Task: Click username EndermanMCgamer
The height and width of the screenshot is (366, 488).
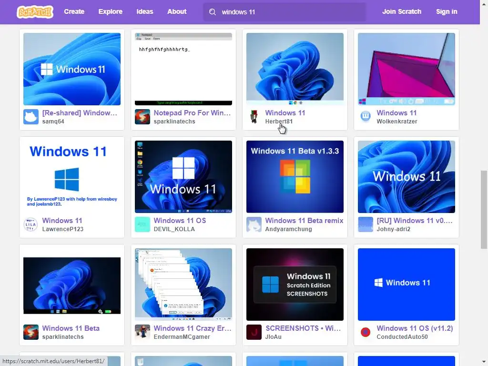Action: [x=182, y=337]
